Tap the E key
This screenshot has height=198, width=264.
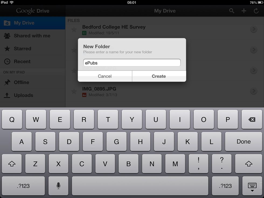[60, 120]
